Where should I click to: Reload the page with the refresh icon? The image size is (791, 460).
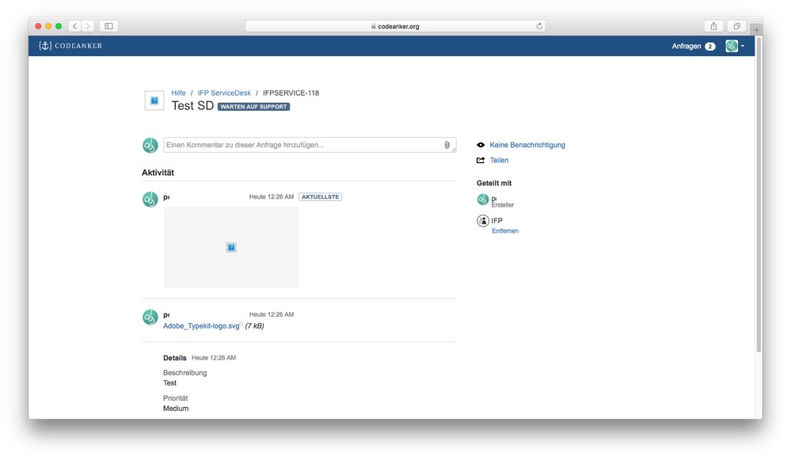coord(539,26)
